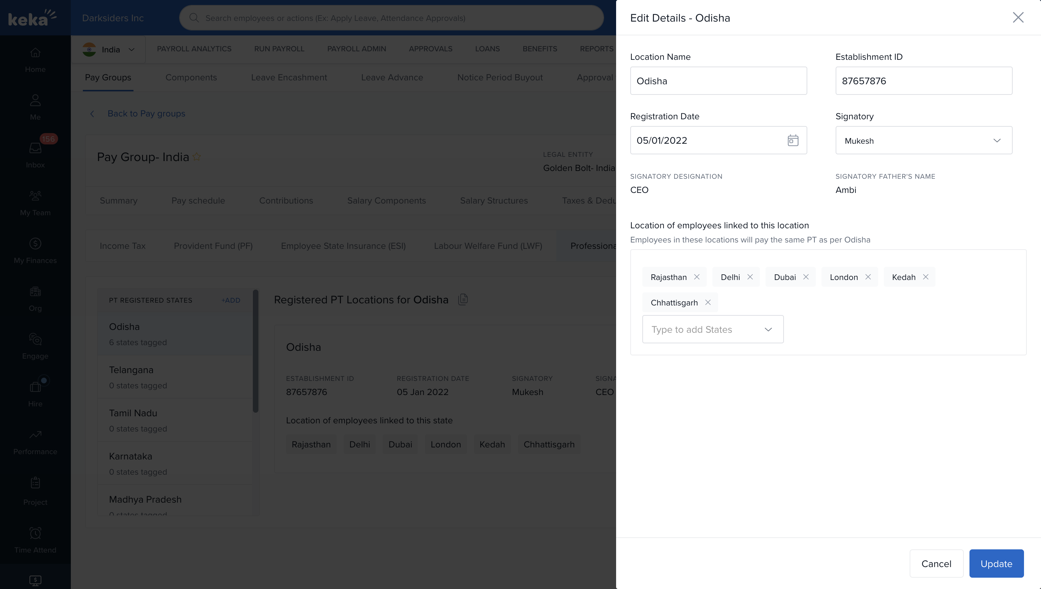Open the calendar picker for Registration Date
The width and height of the screenshot is (1041, 589).
pos(792,141)
